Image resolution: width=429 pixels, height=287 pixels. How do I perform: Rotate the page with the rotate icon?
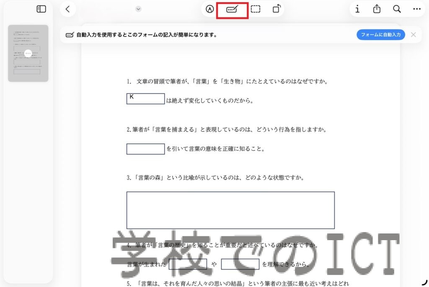[x=277, y=9]
